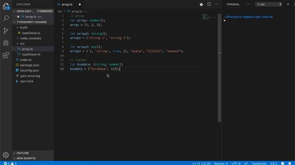Screen dimensions: 295x165
Task: Change encoding via UTF-8 status item
Action: 236,163
